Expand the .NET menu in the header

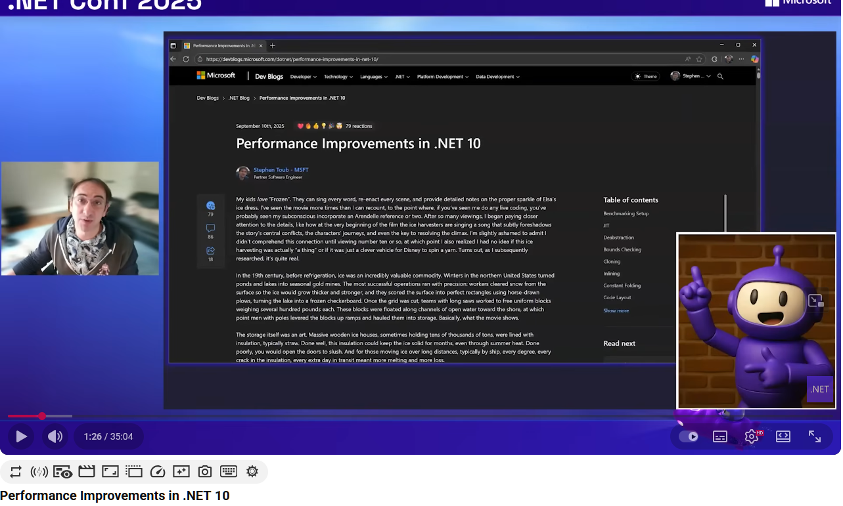click(x=402, y=77)
